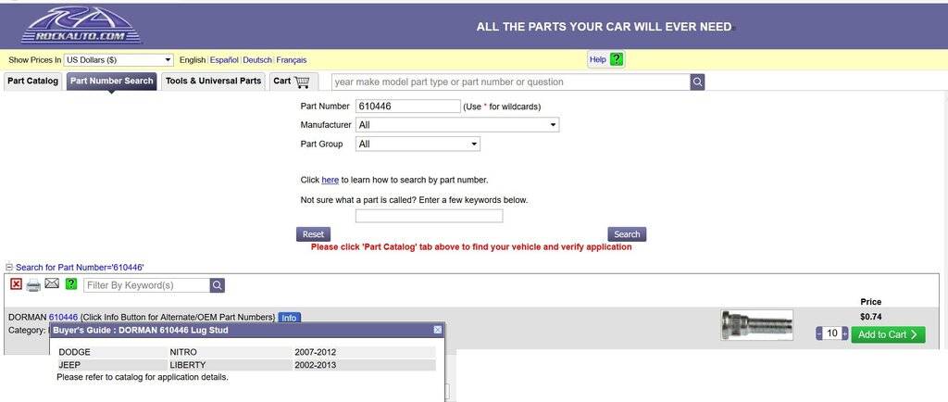Switch to the Part Catalog tab
The width and height of the screenshot is (948, 402).
click(32, 82)
